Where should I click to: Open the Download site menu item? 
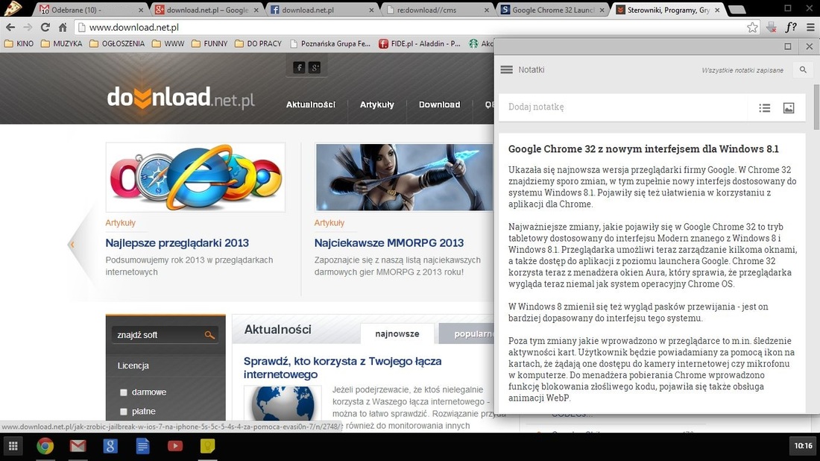[x=439, y=104]
